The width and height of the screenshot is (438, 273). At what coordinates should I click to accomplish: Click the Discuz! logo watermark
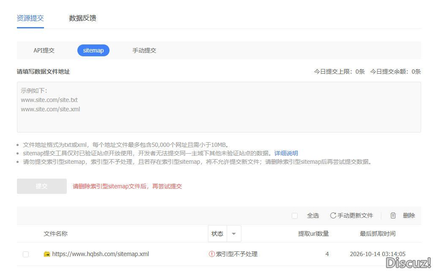[408, 263]
